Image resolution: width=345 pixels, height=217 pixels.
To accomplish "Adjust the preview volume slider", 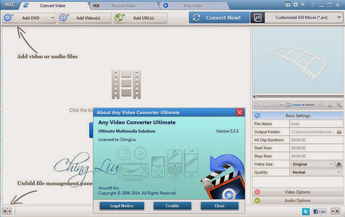I will coord(304,105).
